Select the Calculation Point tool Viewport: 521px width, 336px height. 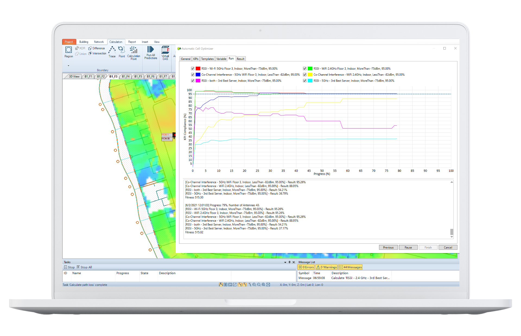tap(134, 53)
